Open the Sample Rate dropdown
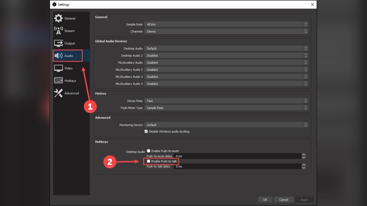 [x=226, y=24]
